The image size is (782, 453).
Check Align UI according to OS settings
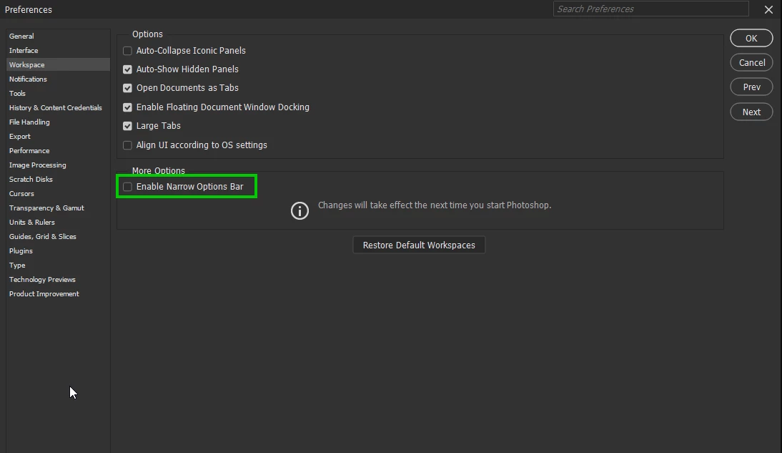(128, 145)
